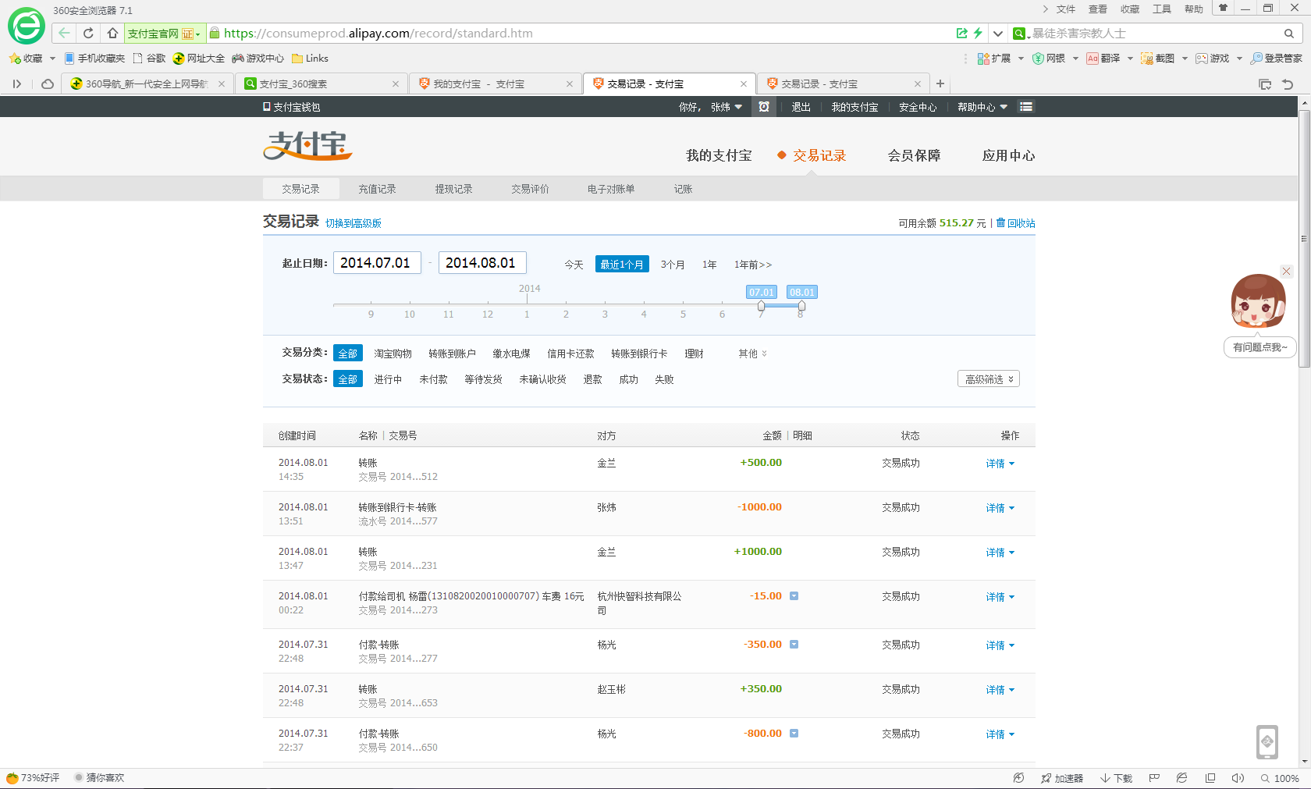Click the blue detail icon beside -15.00
Viewport: 1311px width, 789px height.
794,596
